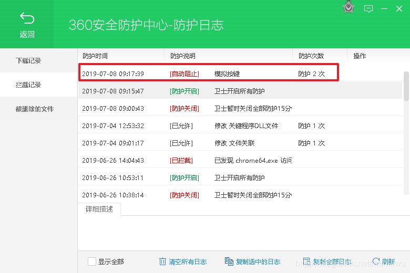The image size is (410, 273).
Task: Select the 2019-07-08 09:00:43 log row
Action: coord(240,108)
